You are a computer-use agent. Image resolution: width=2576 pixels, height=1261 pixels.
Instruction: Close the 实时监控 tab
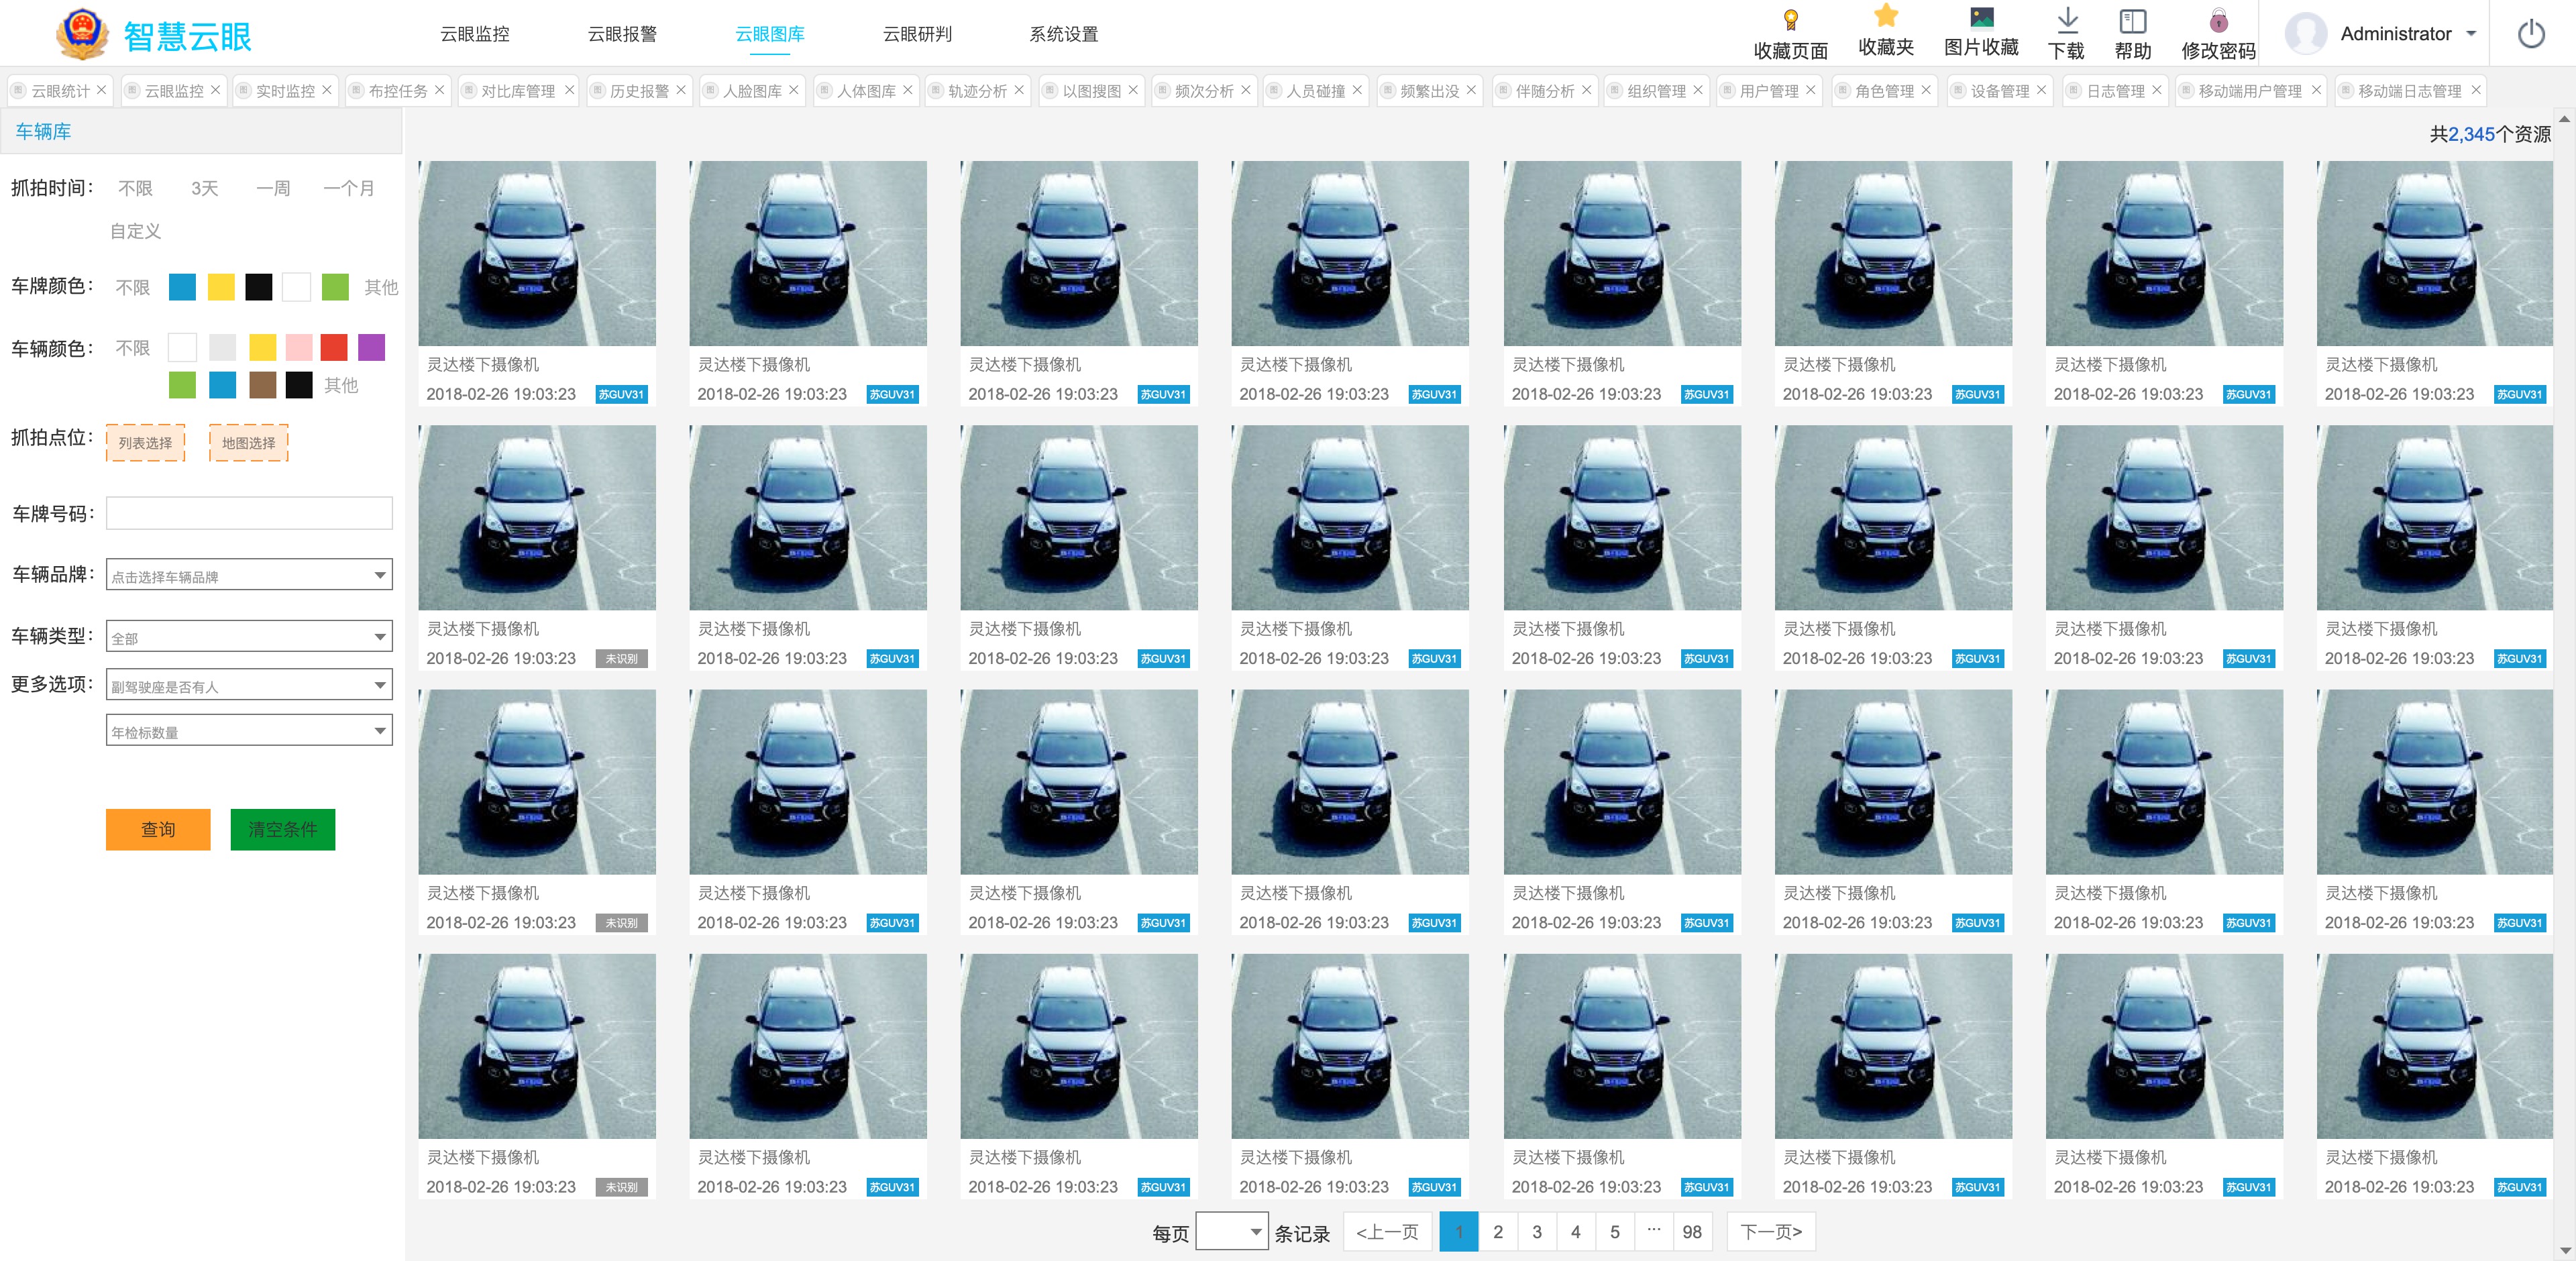coord(326,90)
